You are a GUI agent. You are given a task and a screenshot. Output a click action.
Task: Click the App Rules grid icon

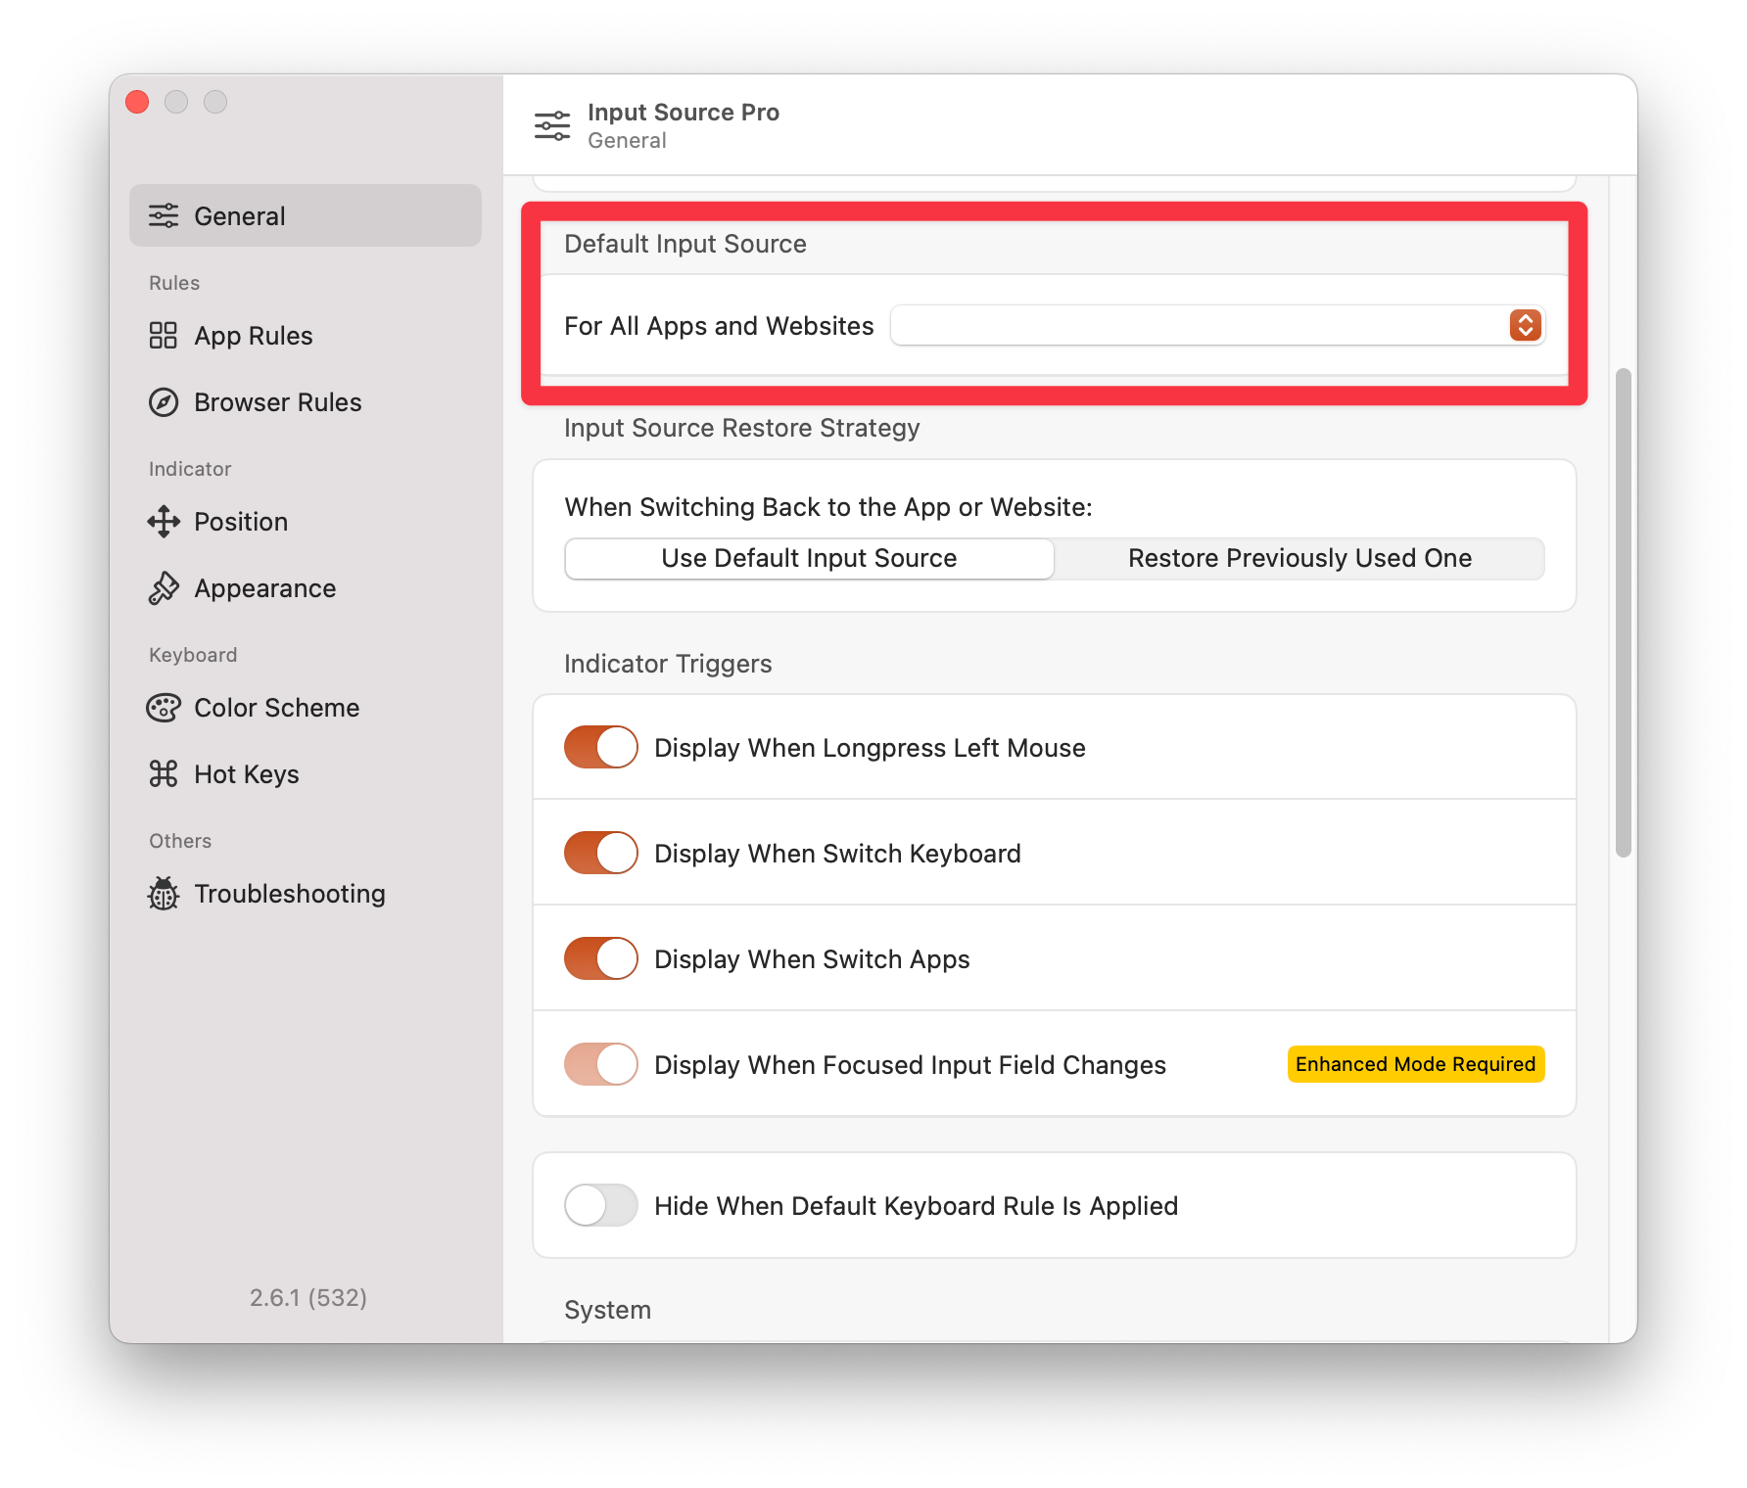click(x=164, y=336)
